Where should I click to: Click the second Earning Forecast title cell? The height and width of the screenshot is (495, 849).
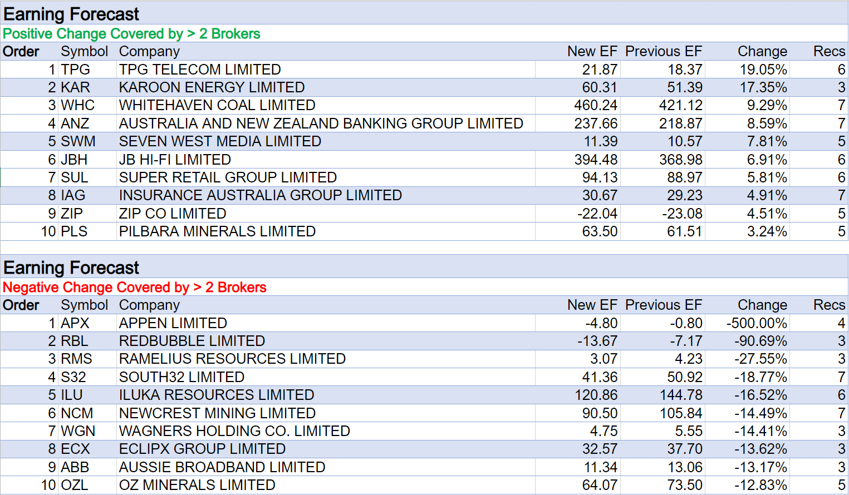[x=71, y=268]
